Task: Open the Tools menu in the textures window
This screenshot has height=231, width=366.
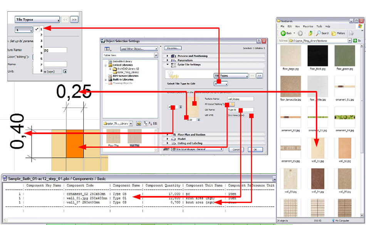Action: tap(319, 27)
